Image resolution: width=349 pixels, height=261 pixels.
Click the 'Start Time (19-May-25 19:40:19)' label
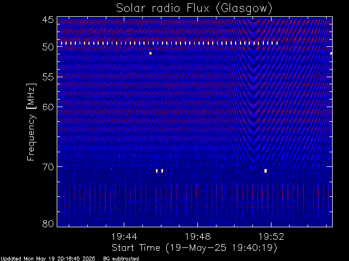(x=194, y=248)
